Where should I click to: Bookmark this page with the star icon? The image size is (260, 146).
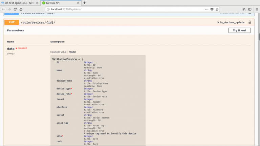tap(217, 9)
